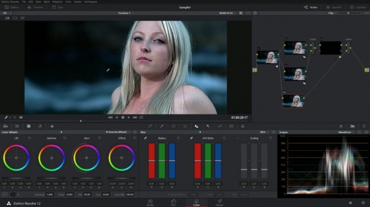
Task: Click the Lift master wheel slider
Action: click(16, 178)
